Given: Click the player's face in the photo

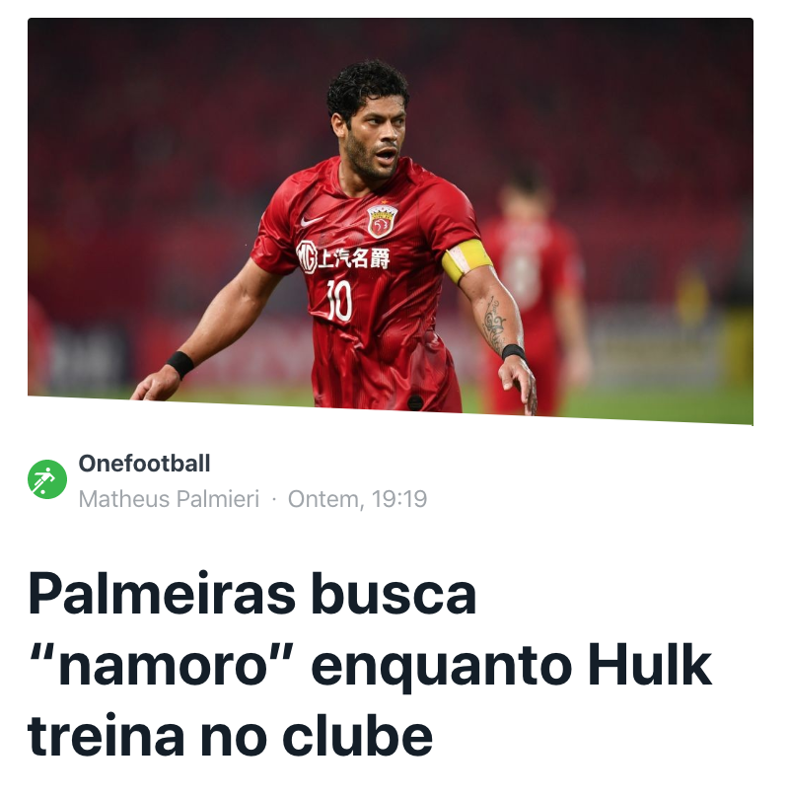Looking at the screenshot, I should 374,137.
